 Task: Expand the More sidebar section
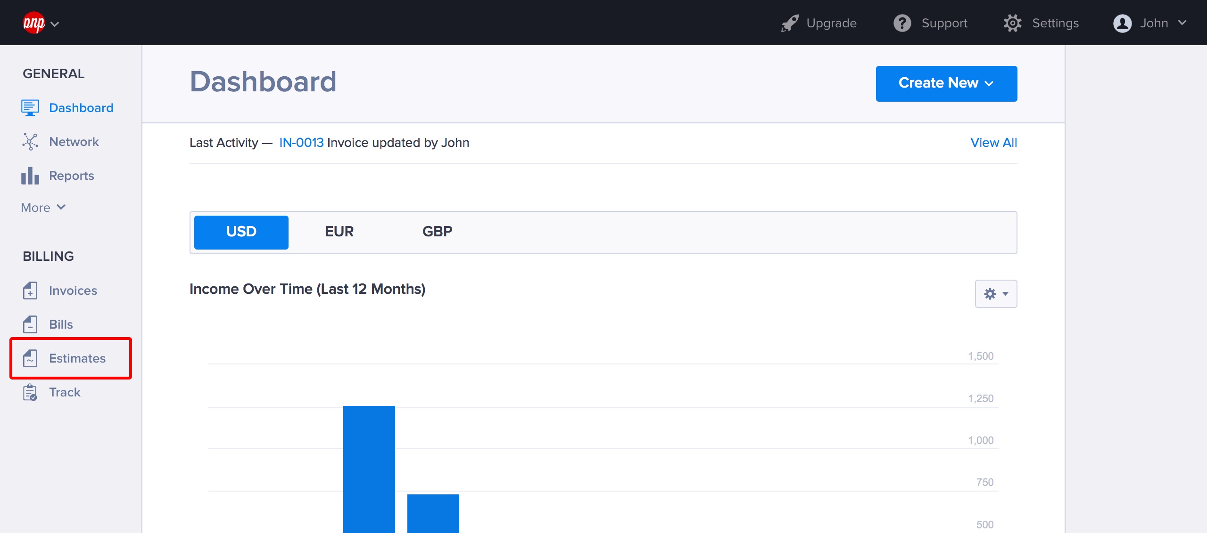[x=43, y=208]
